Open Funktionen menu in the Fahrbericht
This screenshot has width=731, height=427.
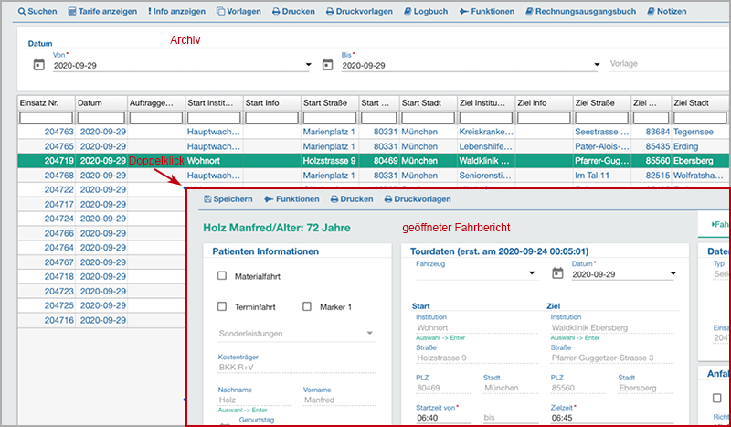point(291,199)
